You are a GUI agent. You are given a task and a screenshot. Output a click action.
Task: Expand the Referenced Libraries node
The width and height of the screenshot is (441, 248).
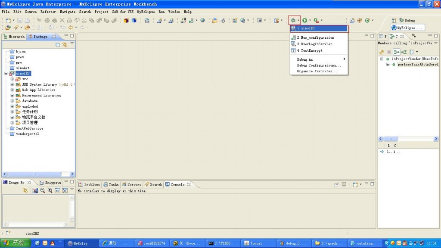(x=12, y=95)
